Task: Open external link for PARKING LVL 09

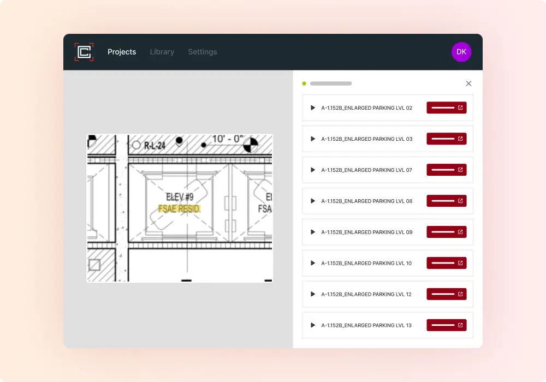Action: (446, 232)
